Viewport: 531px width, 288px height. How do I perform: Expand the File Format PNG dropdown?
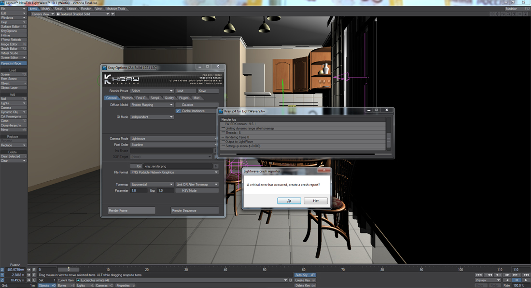[175, 173]
